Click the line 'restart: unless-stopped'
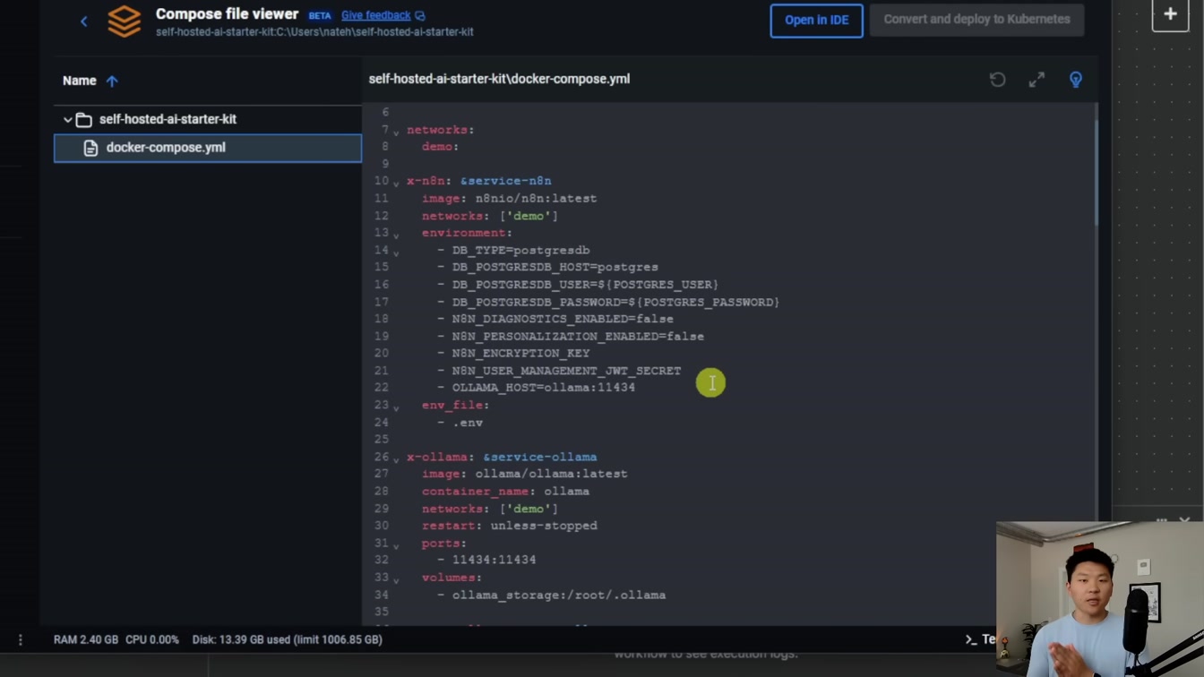 click(x=509, y=526)
